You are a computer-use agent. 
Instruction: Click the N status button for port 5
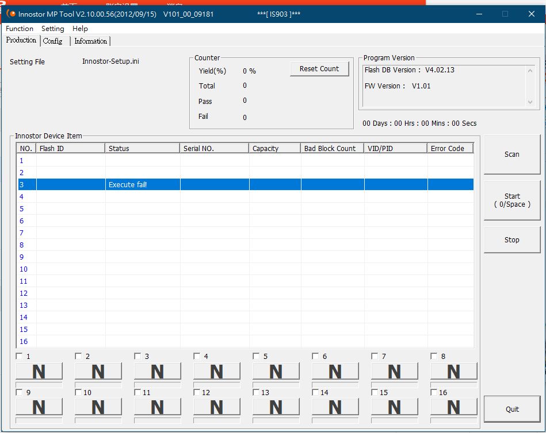[276, 371]
